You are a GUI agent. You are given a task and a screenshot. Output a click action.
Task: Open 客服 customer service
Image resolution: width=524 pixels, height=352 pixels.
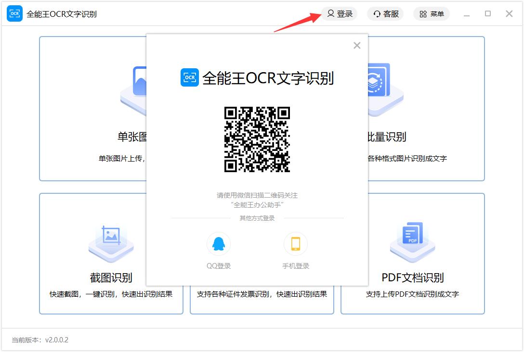point(386,14)
